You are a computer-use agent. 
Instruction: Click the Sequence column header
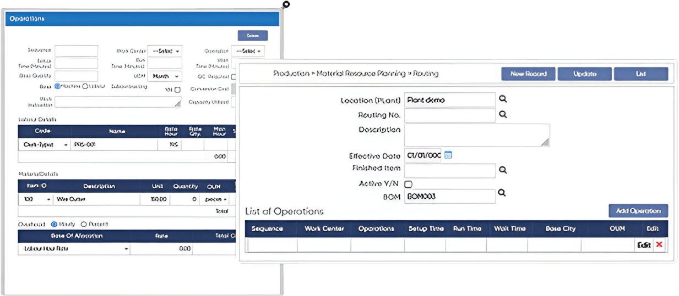point(267,228)
